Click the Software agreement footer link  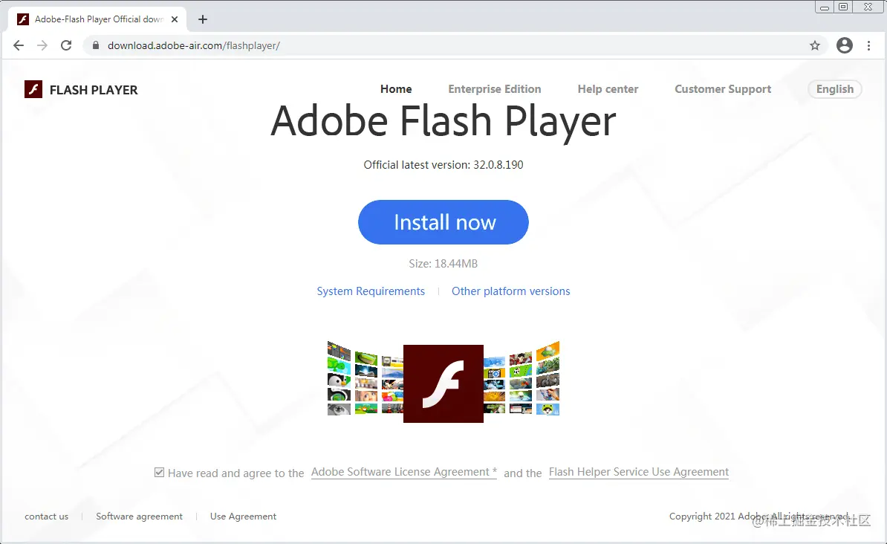(x=139, y=517)
